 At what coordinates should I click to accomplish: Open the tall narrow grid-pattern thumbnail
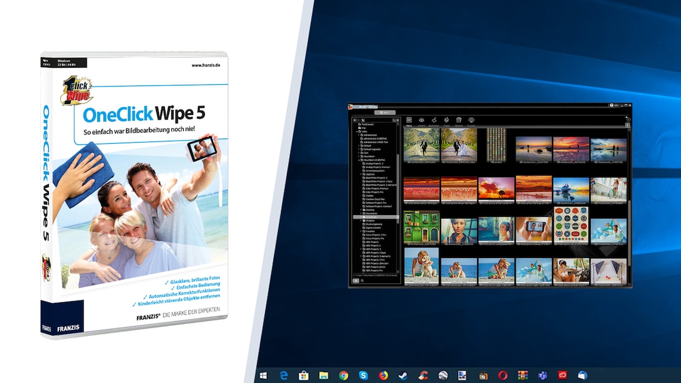click(496, 144)
